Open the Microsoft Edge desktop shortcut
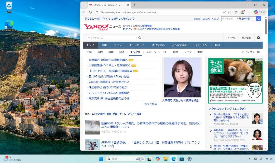This screenshot has width=275, height=163. tap(9, 26)
